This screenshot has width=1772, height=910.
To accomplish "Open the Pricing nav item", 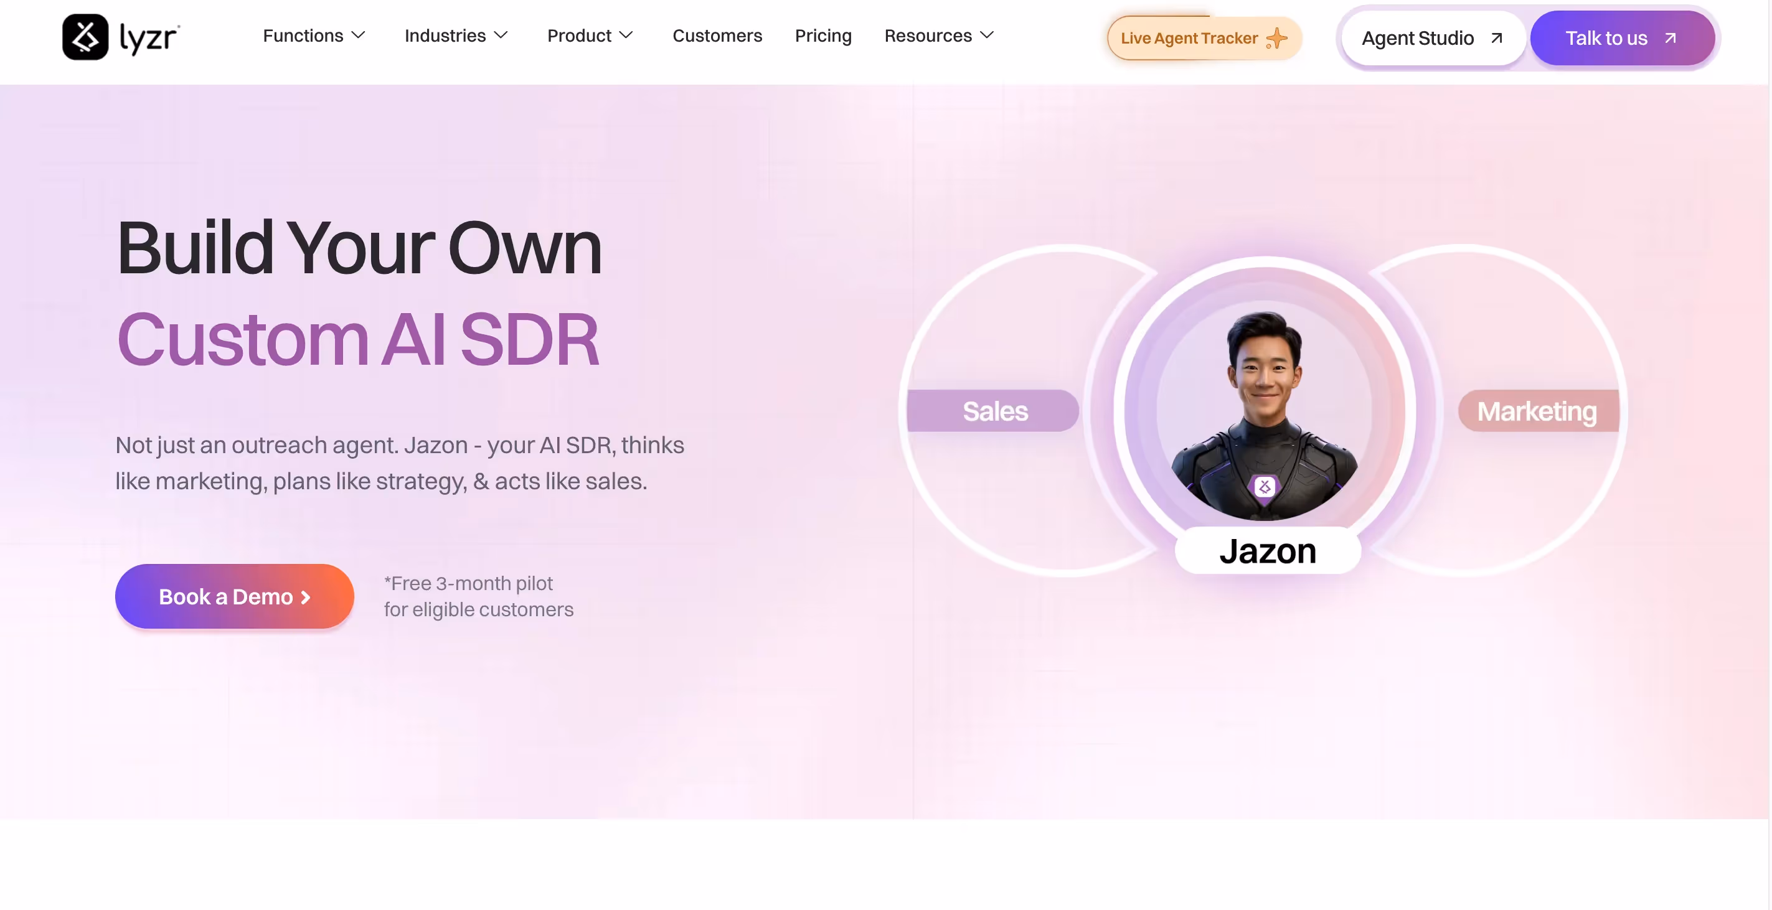I will click(822, 35).
